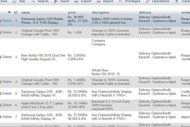Viewport: 190px width, 127px height.
Task: Click the Export tab icon
Action: pyautogui.click(x=76, y=1)
